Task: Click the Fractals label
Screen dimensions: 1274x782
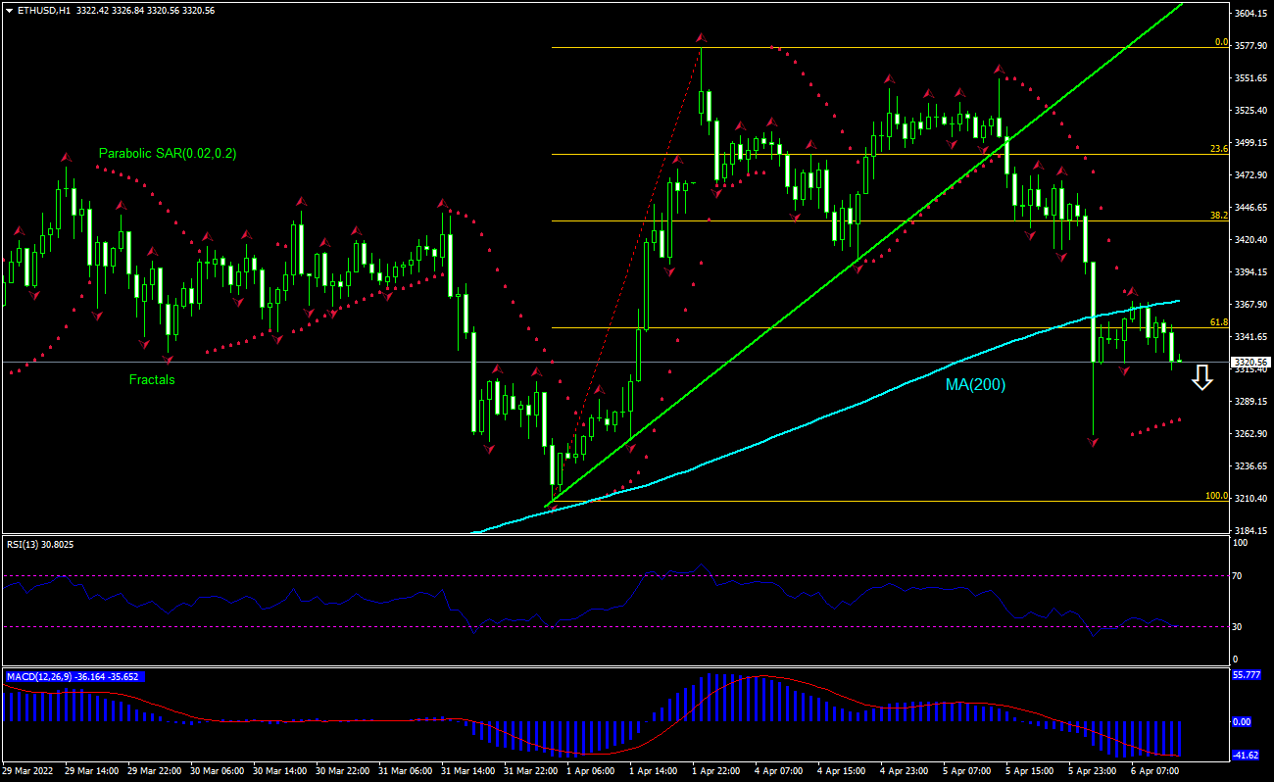Action: point(152,380)
